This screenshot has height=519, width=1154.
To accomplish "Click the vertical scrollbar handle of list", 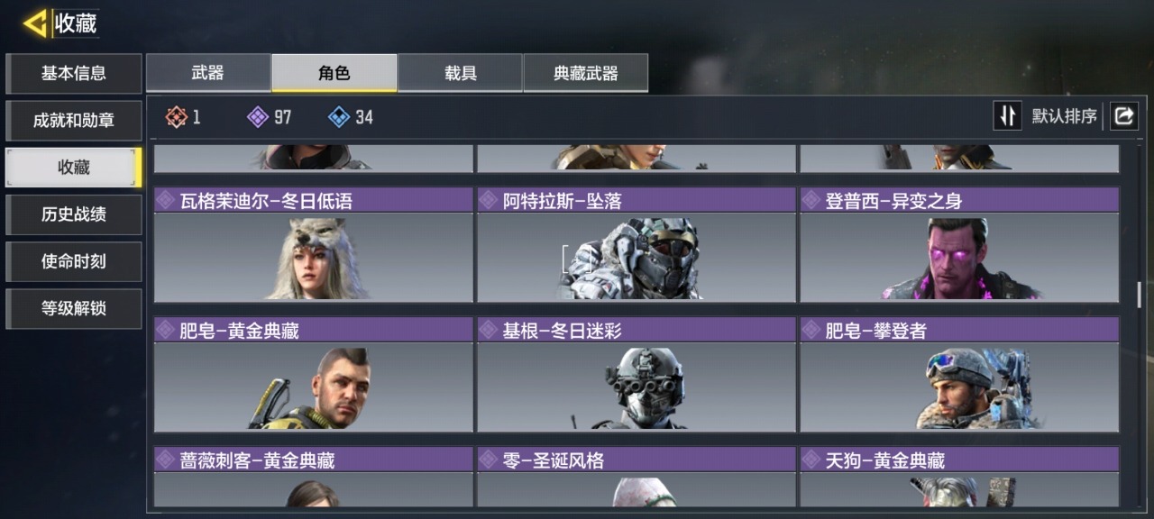I will pos(1140,295).
